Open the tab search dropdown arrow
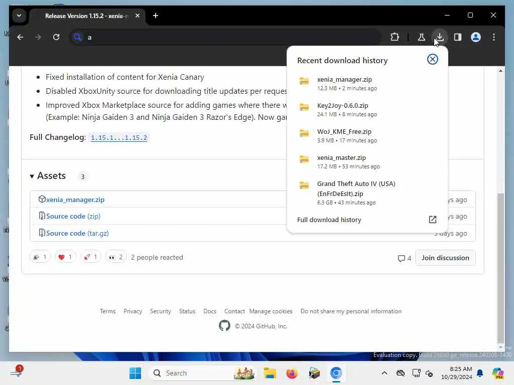This screenshot has width=514, height=385. (19, 16)
